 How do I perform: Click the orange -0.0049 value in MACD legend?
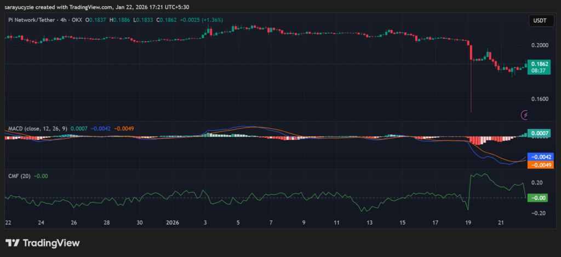[x=124, y=128]
